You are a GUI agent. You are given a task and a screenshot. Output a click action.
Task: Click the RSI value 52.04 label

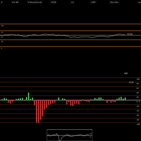(x=130, y=34)
